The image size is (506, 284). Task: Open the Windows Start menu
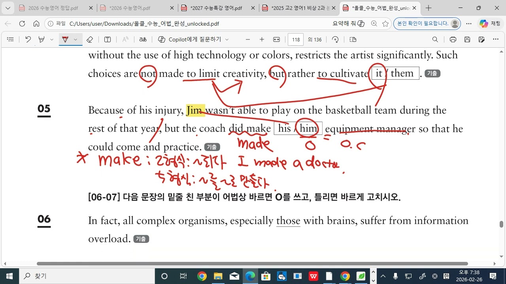pos(9,276)
